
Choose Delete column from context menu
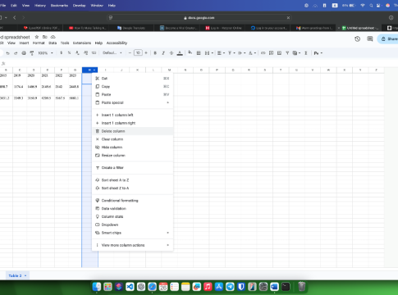coord(132,131)
